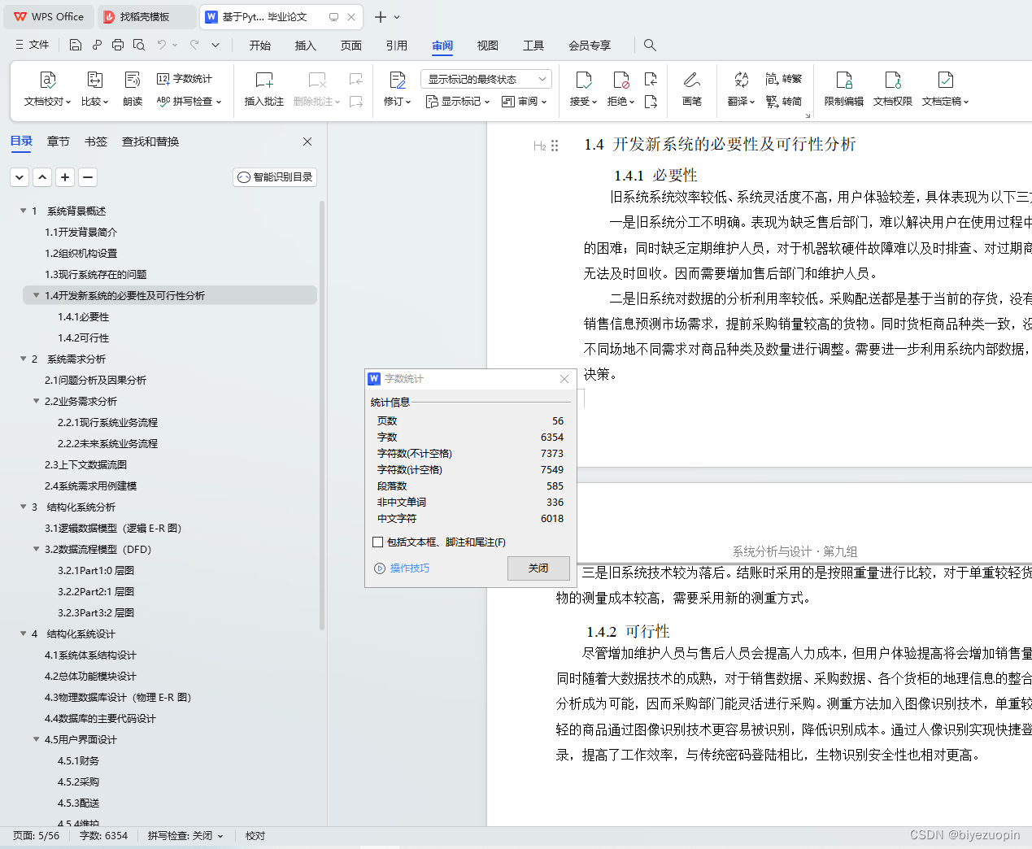1032x849 pixels.
Task: Click the 字数: 6354 status bar entry
Action: pyautogui.click(x=103, y=835)
